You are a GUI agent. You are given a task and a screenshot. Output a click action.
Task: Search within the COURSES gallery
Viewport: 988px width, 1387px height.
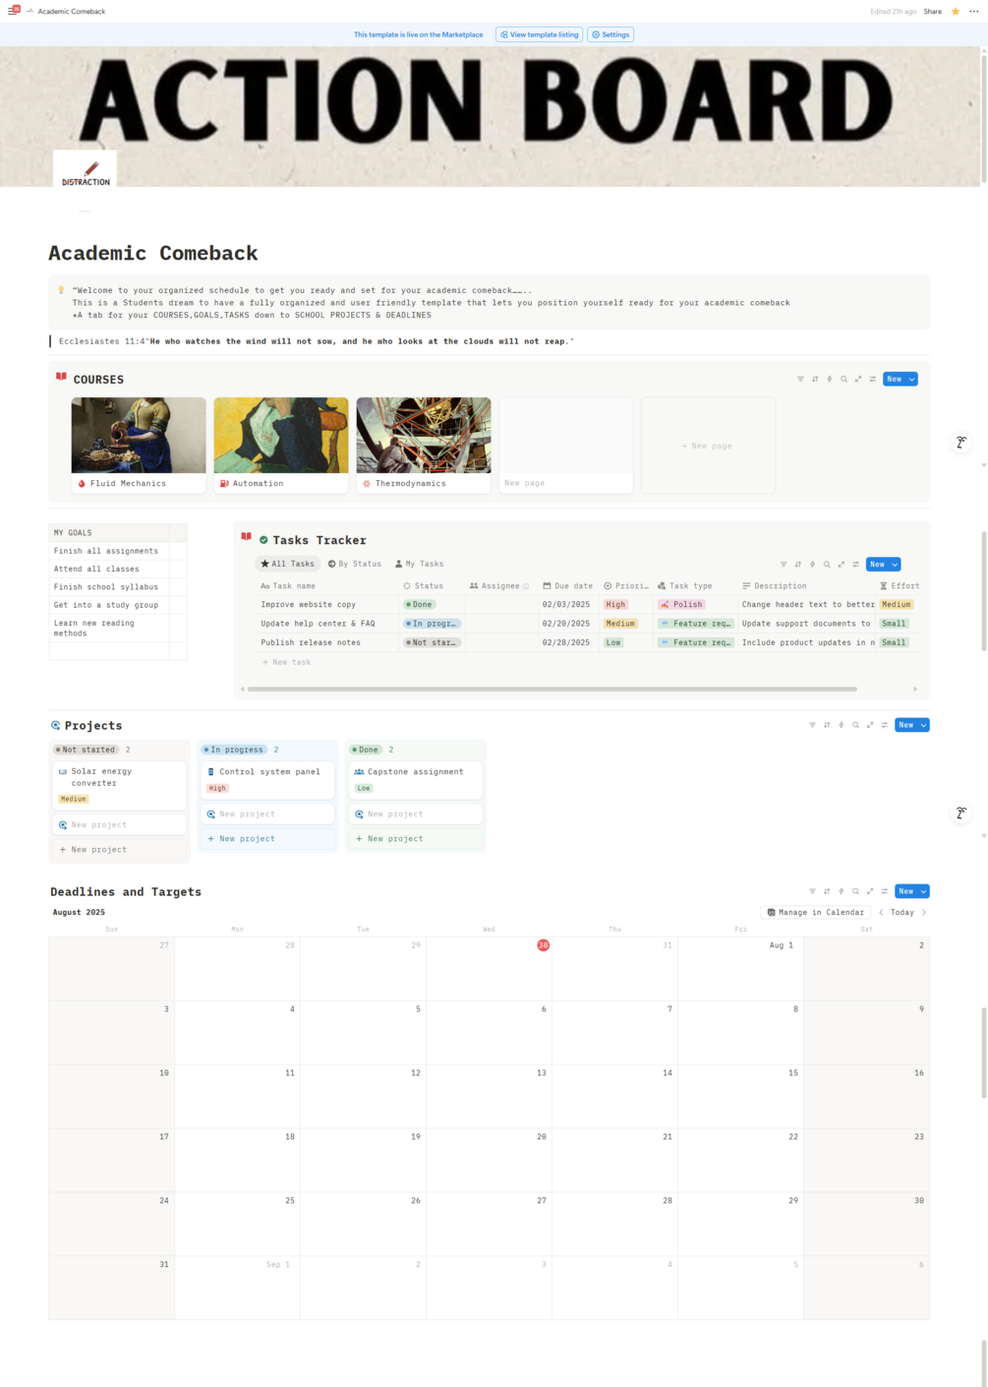(843, 379)
